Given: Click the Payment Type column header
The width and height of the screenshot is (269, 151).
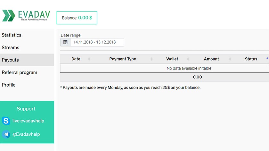Looking at the screenshot, I should [123, 59].
